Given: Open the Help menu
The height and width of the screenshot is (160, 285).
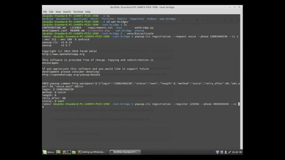Looking at the screenshot, I should [x=88, y=12].
